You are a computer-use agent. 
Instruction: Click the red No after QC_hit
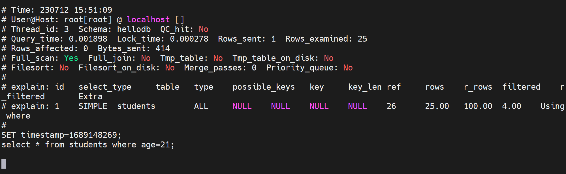[203, 29]
